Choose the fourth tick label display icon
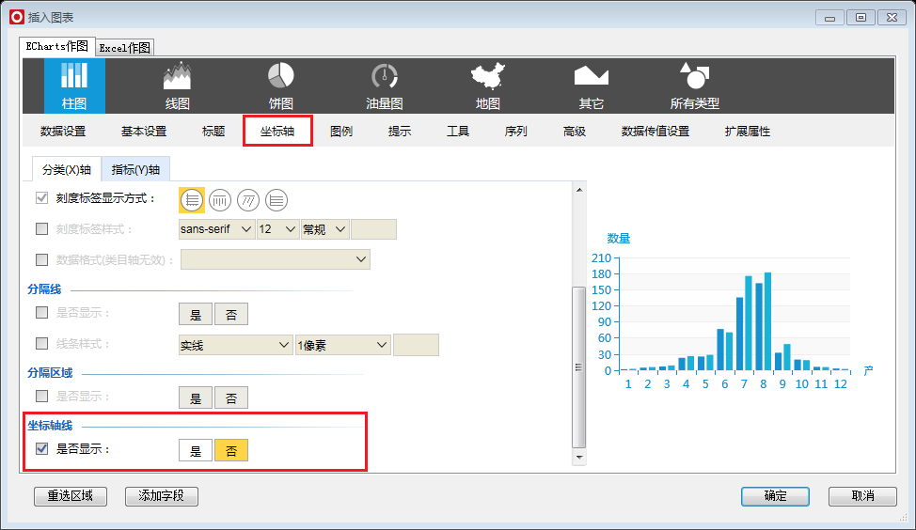 (276, 200)
